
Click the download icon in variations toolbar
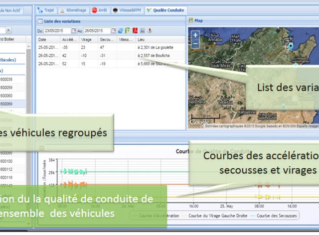[x=150, y=31]
